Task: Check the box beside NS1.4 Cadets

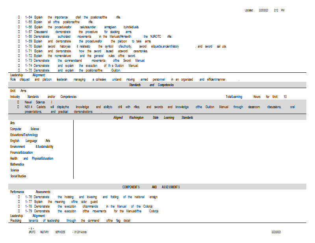Action: [18, 107]
